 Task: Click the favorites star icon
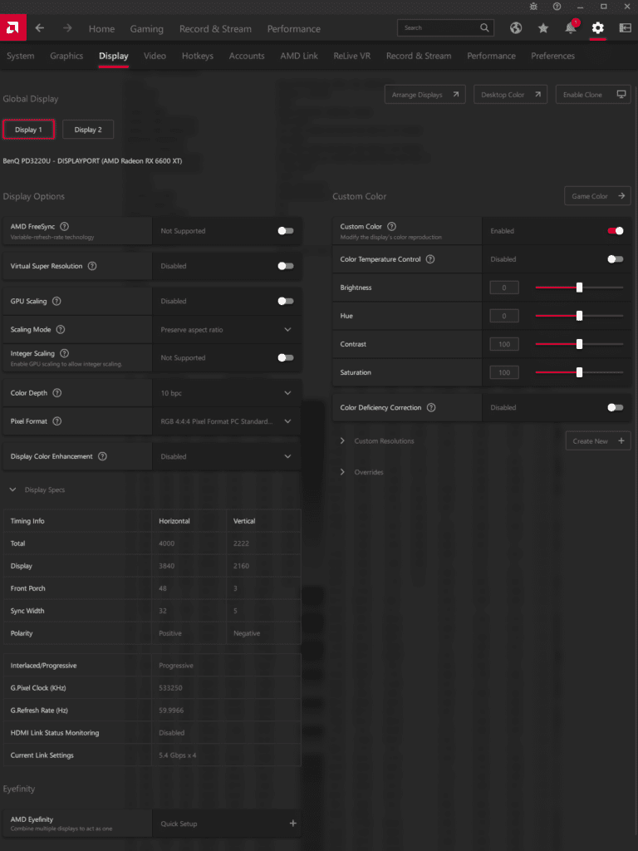(543, 28)
